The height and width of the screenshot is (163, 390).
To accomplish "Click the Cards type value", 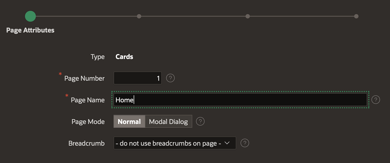I will (x=124, y=57).
